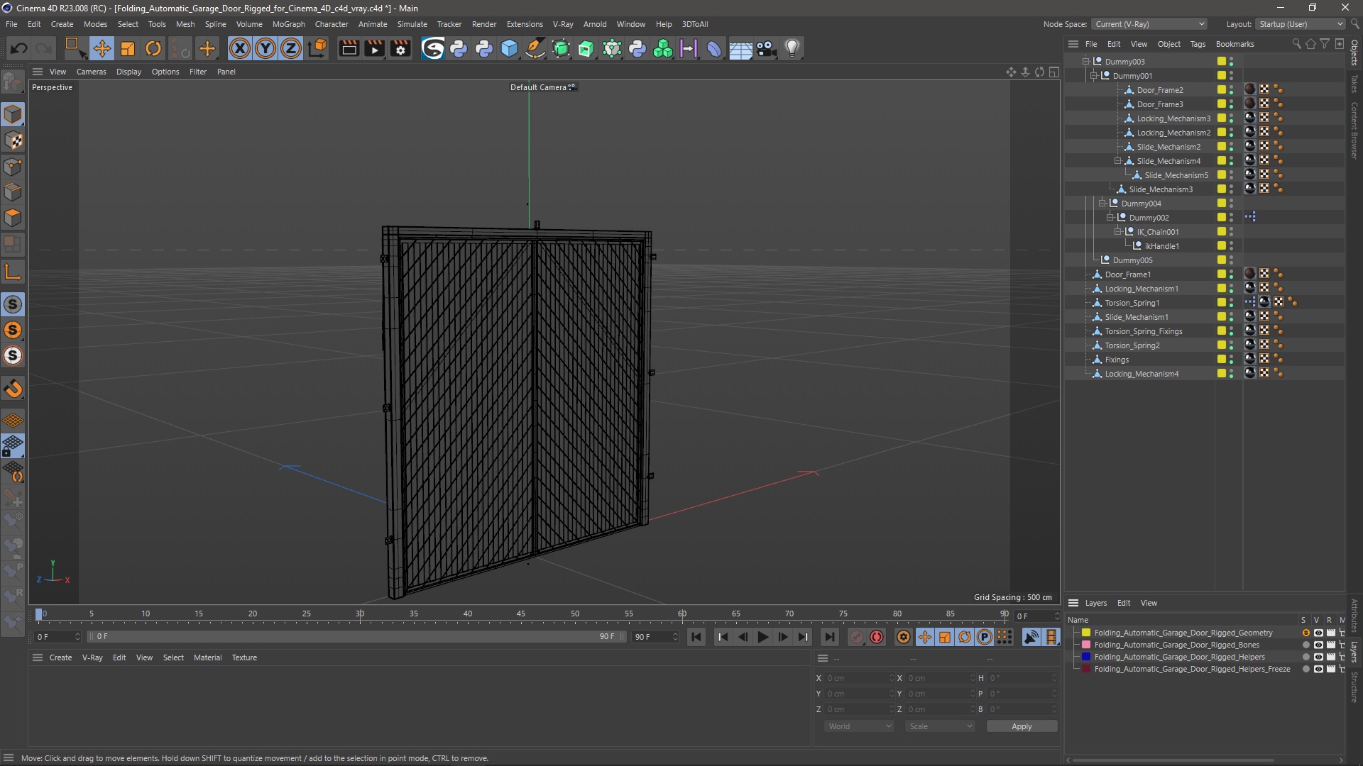Viewport: 1363px width, 766px height.
Task: Collapse the Slide_Mechanism4 tree node
Action: (1117, 161)
